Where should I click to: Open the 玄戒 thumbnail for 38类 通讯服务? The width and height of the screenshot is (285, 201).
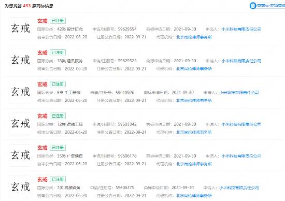(x=20, y=60)
